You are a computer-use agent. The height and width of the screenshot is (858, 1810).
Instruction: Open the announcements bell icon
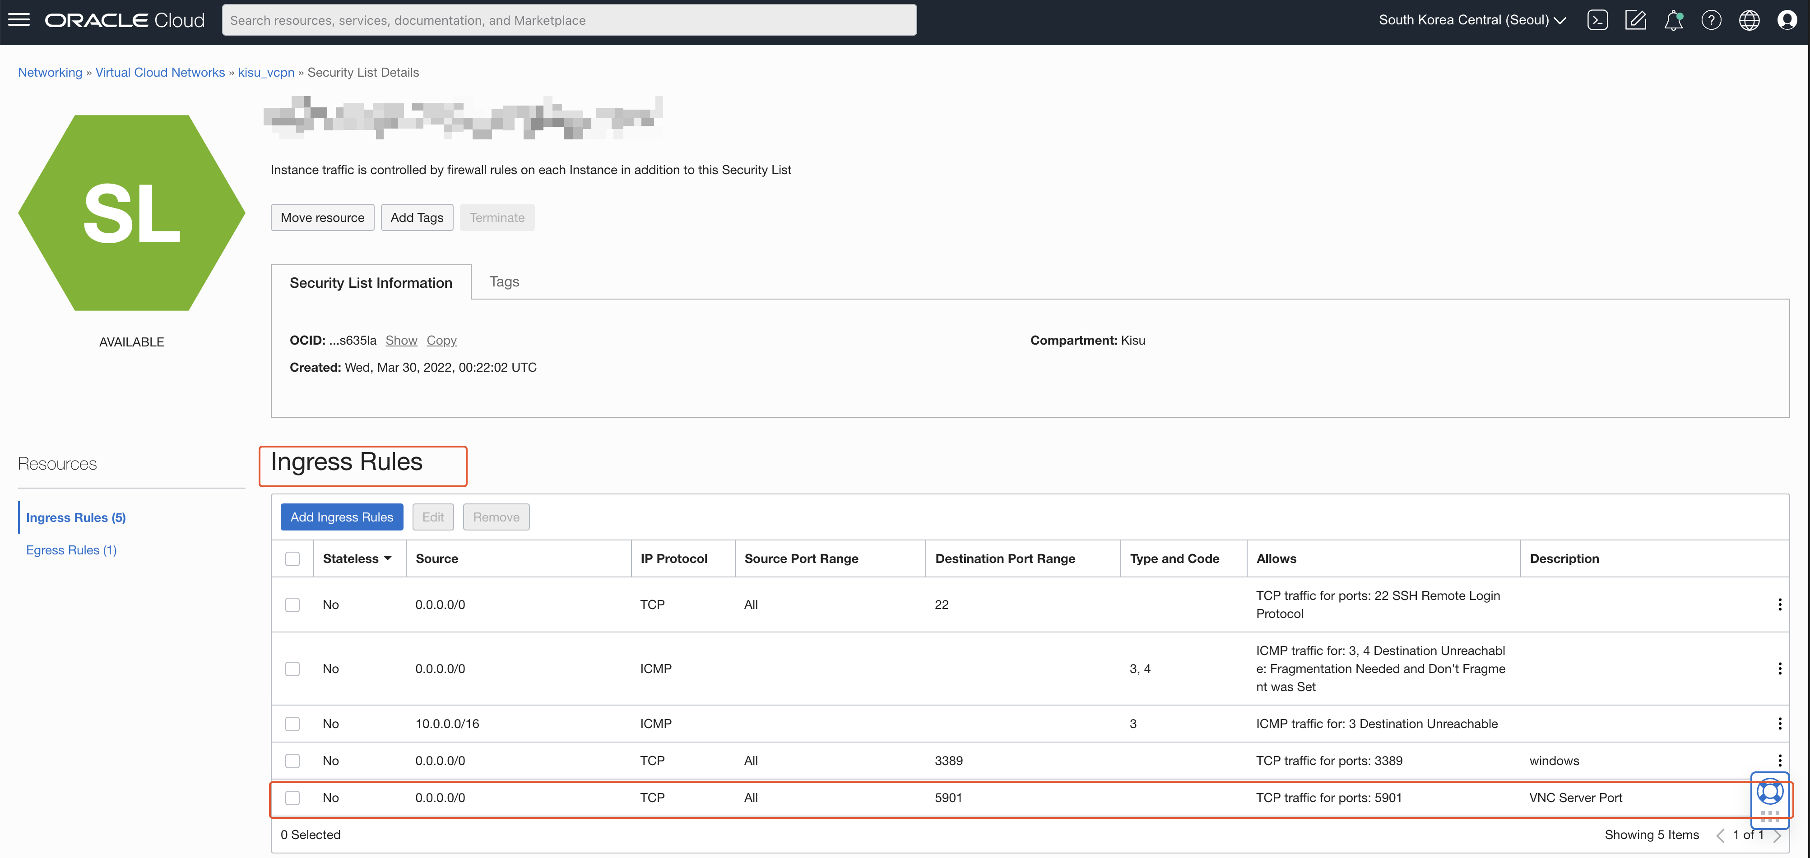point(1673,20)
